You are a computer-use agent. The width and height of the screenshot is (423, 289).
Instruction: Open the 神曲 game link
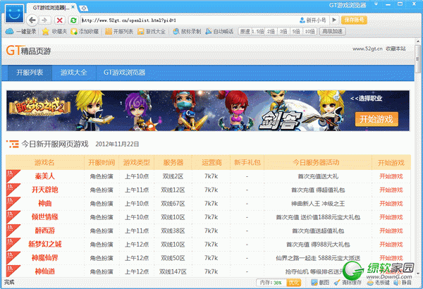45,203
